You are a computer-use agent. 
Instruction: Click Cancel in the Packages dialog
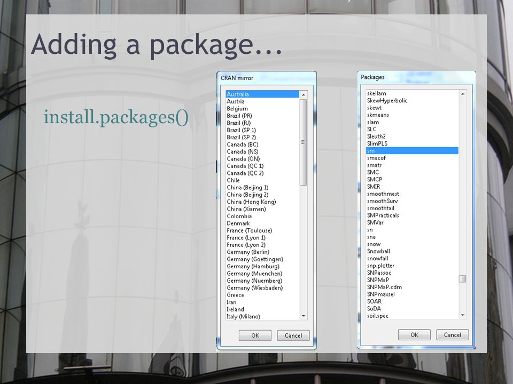453,335
